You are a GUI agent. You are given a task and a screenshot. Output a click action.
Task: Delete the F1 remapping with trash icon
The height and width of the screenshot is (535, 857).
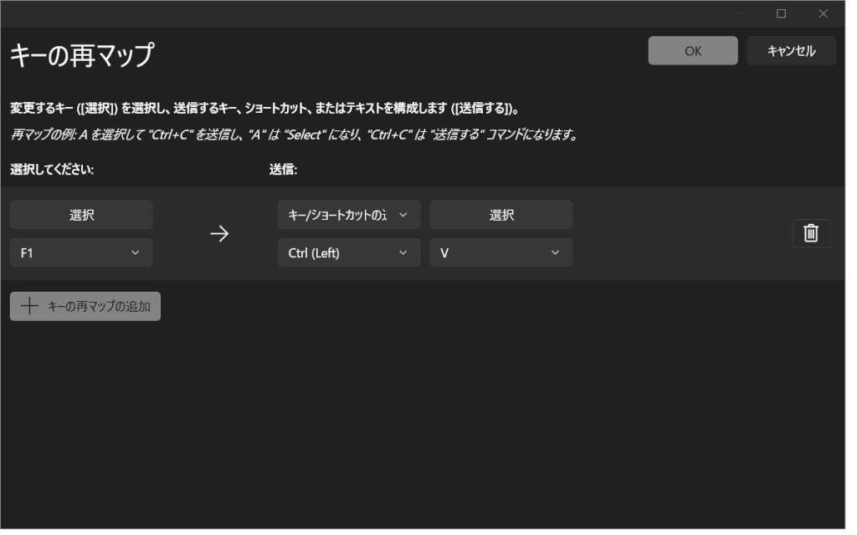tap(811, 233)
